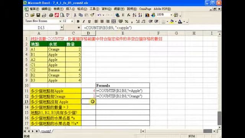Image resolution: width=245 pixels, height=138 pixels.
Task: Align text right in toolbar
Action: point(108,21)
